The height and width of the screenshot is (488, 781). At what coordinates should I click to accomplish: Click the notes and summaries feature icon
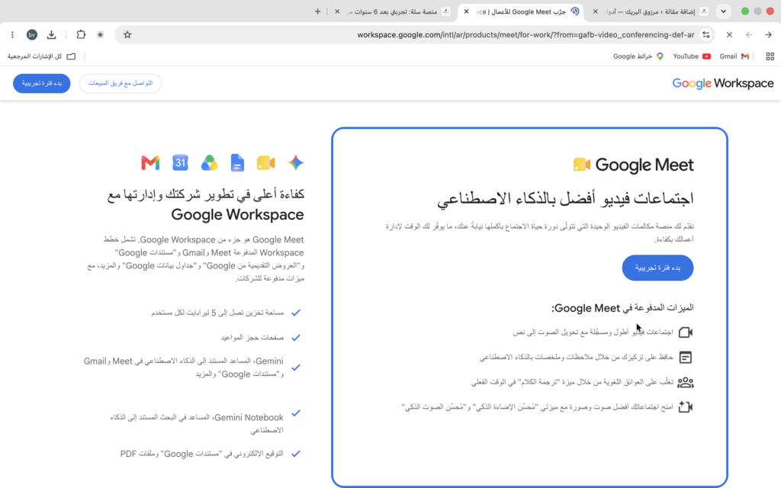686,357
